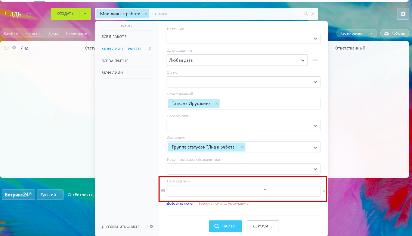Tick the select-all checkbox in the list header
The width and height of the screenshot is (412, 236).
pyautogui.click(x=6, y=48)
